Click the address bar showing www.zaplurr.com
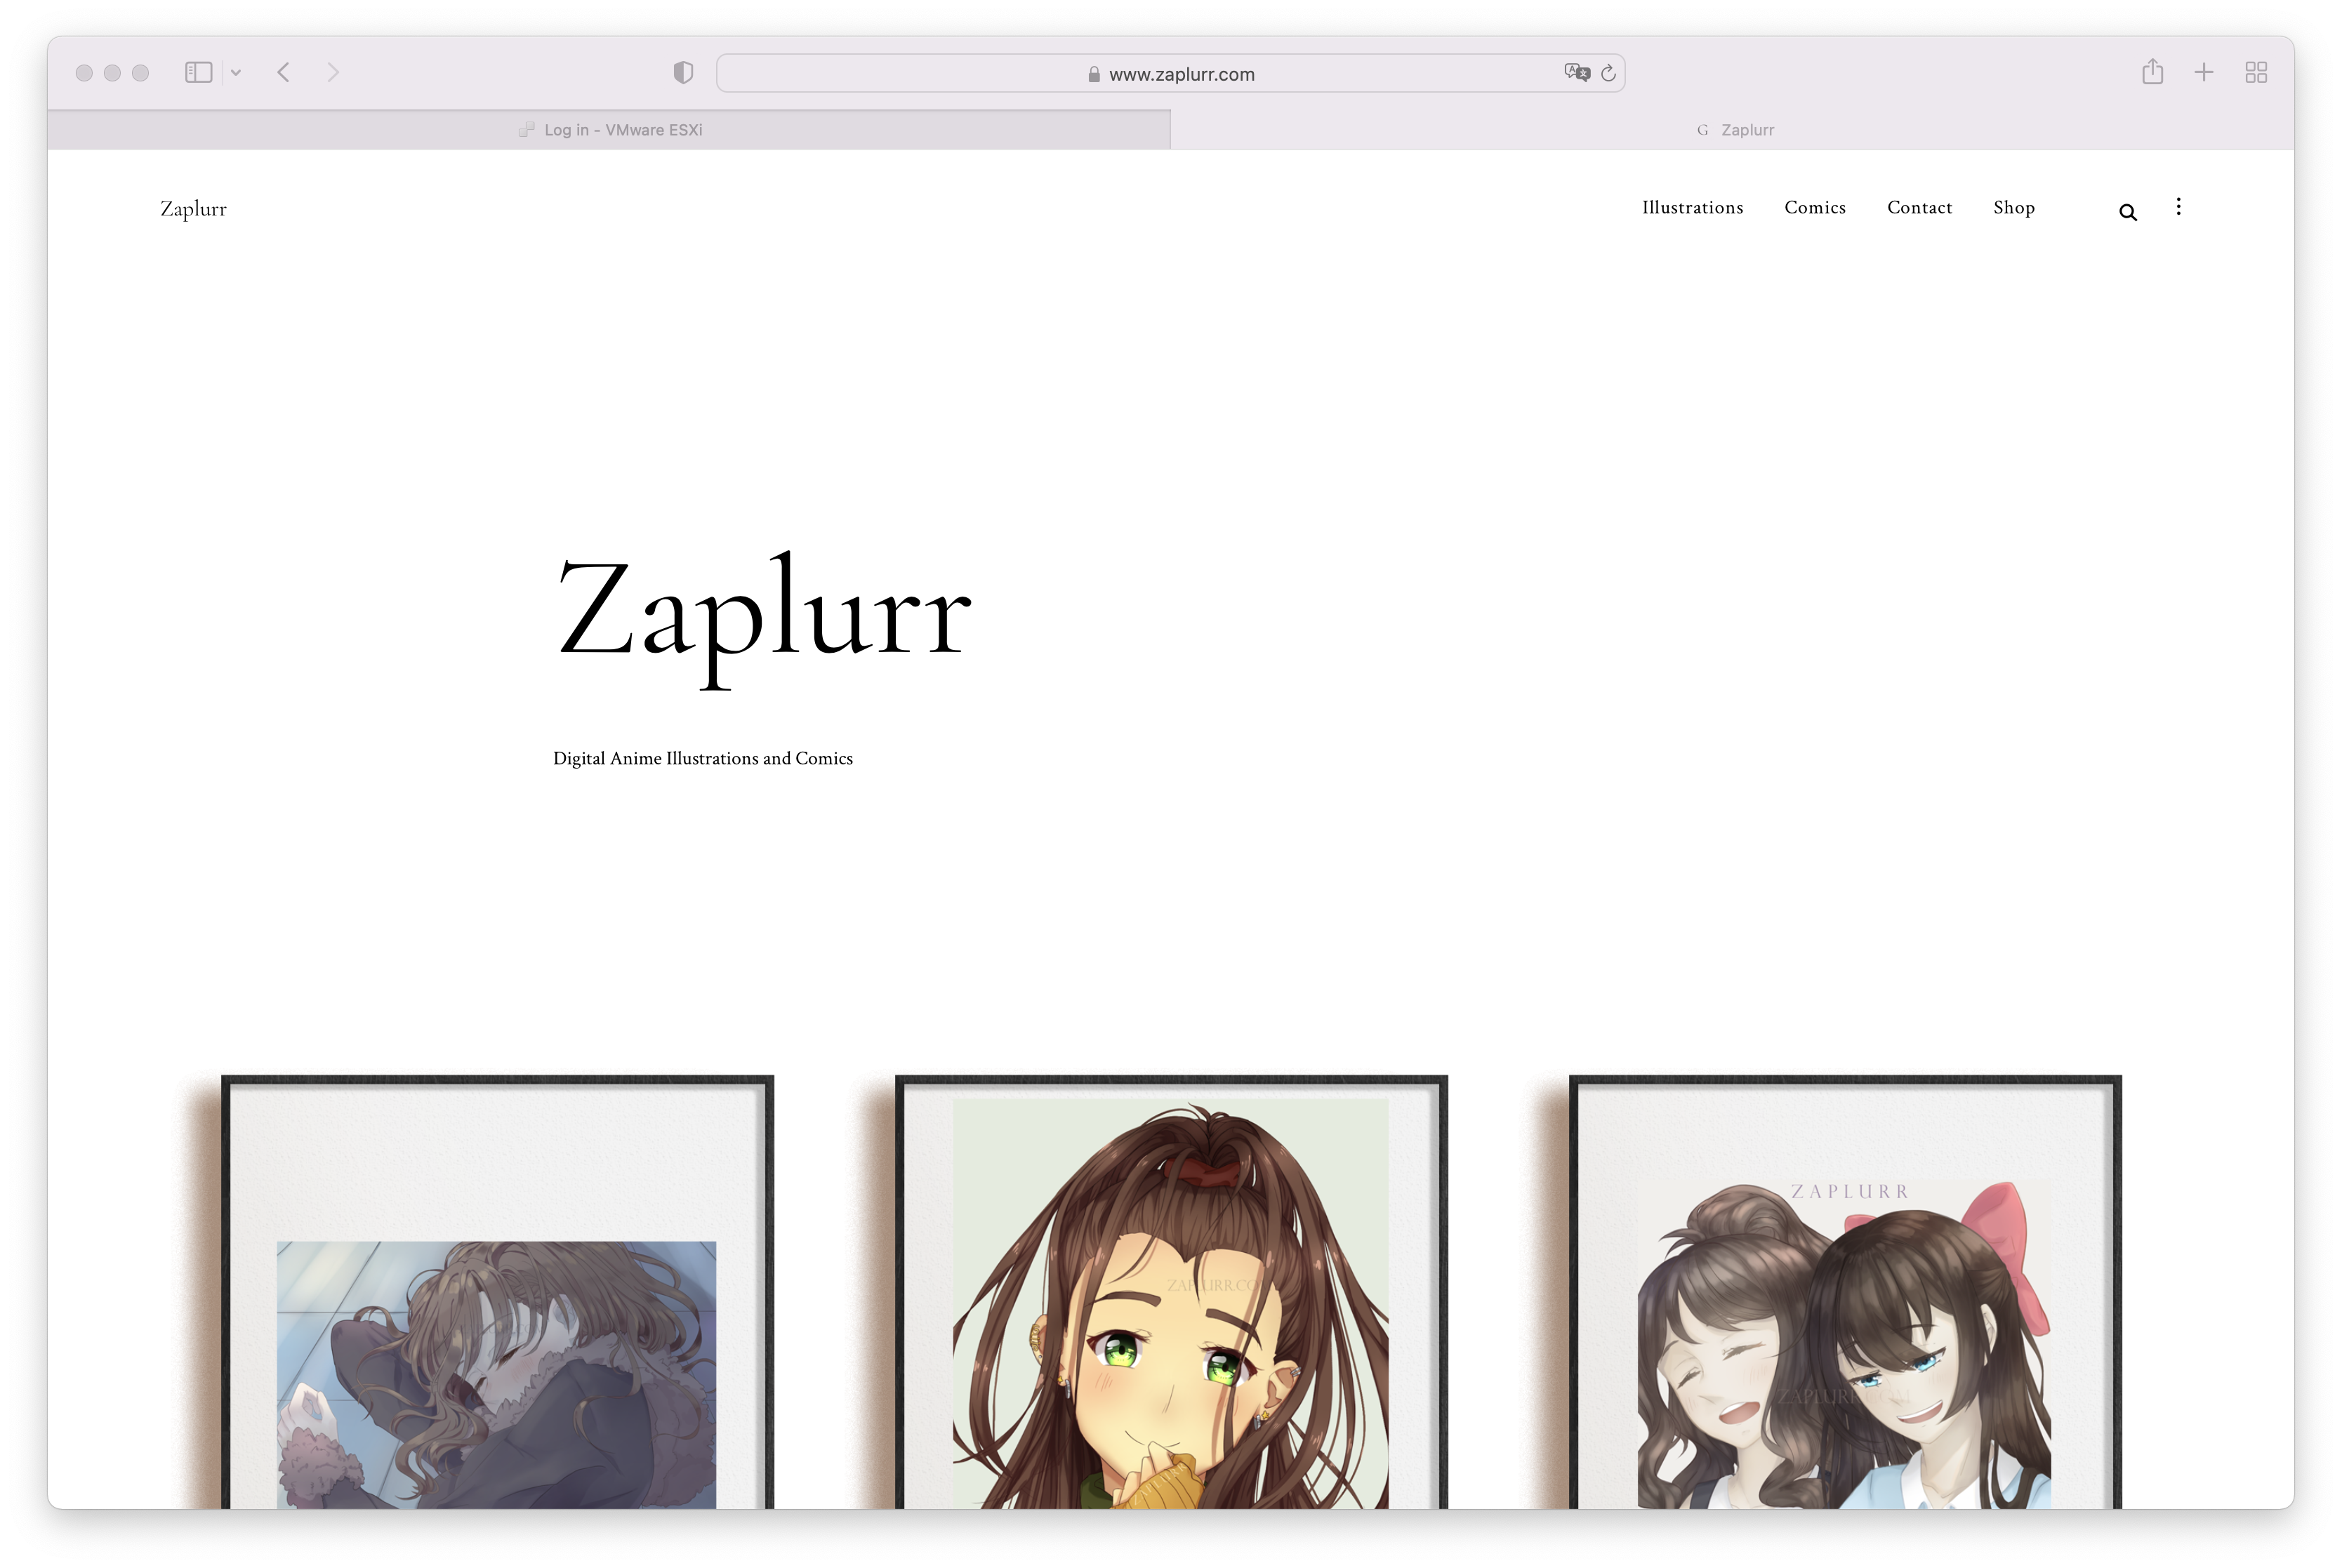 [1170, 74]
